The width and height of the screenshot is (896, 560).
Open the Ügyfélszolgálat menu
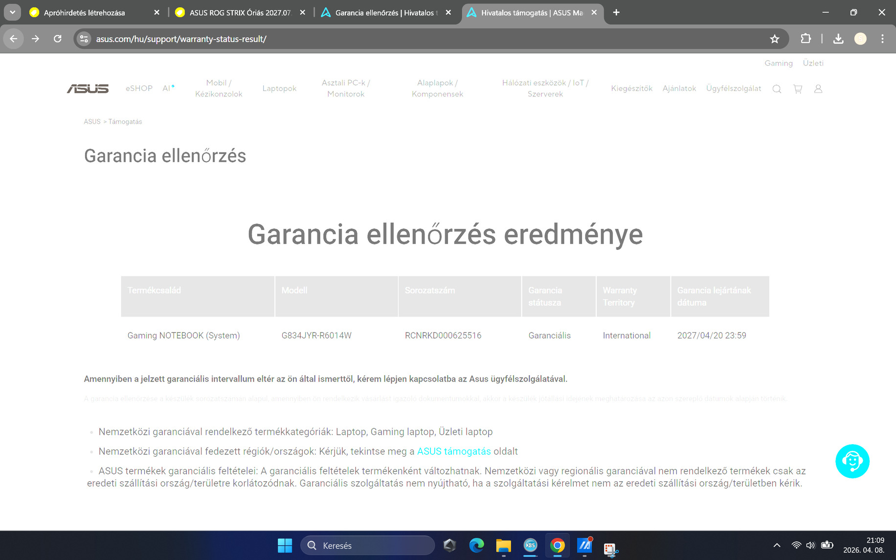[x=734, y=89]
